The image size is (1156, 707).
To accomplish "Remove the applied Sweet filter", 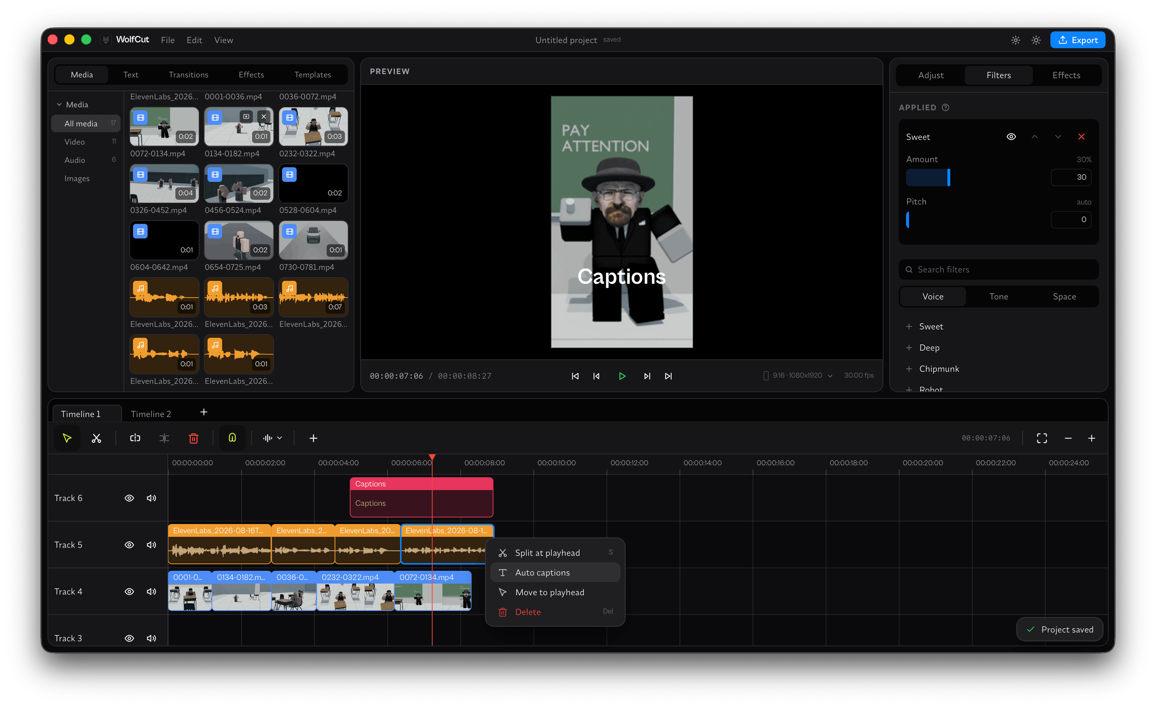I will 1081,137.
